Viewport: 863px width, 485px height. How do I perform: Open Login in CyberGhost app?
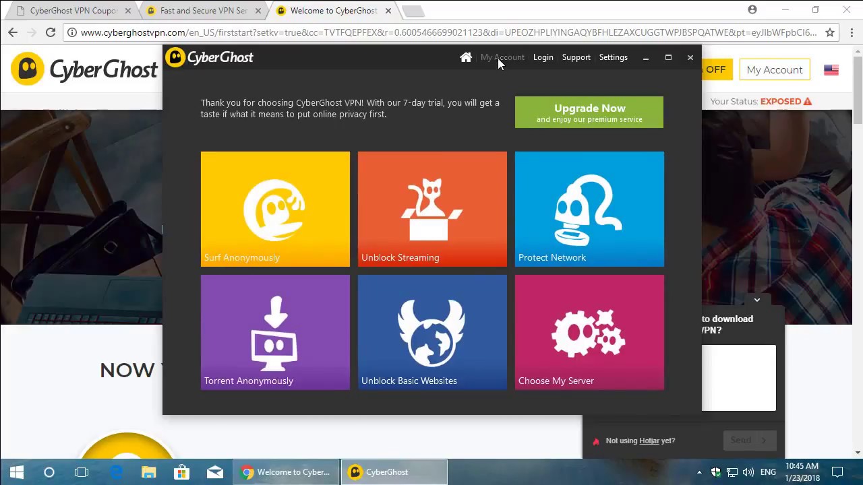pyautogui.click(x=543, y=57)
